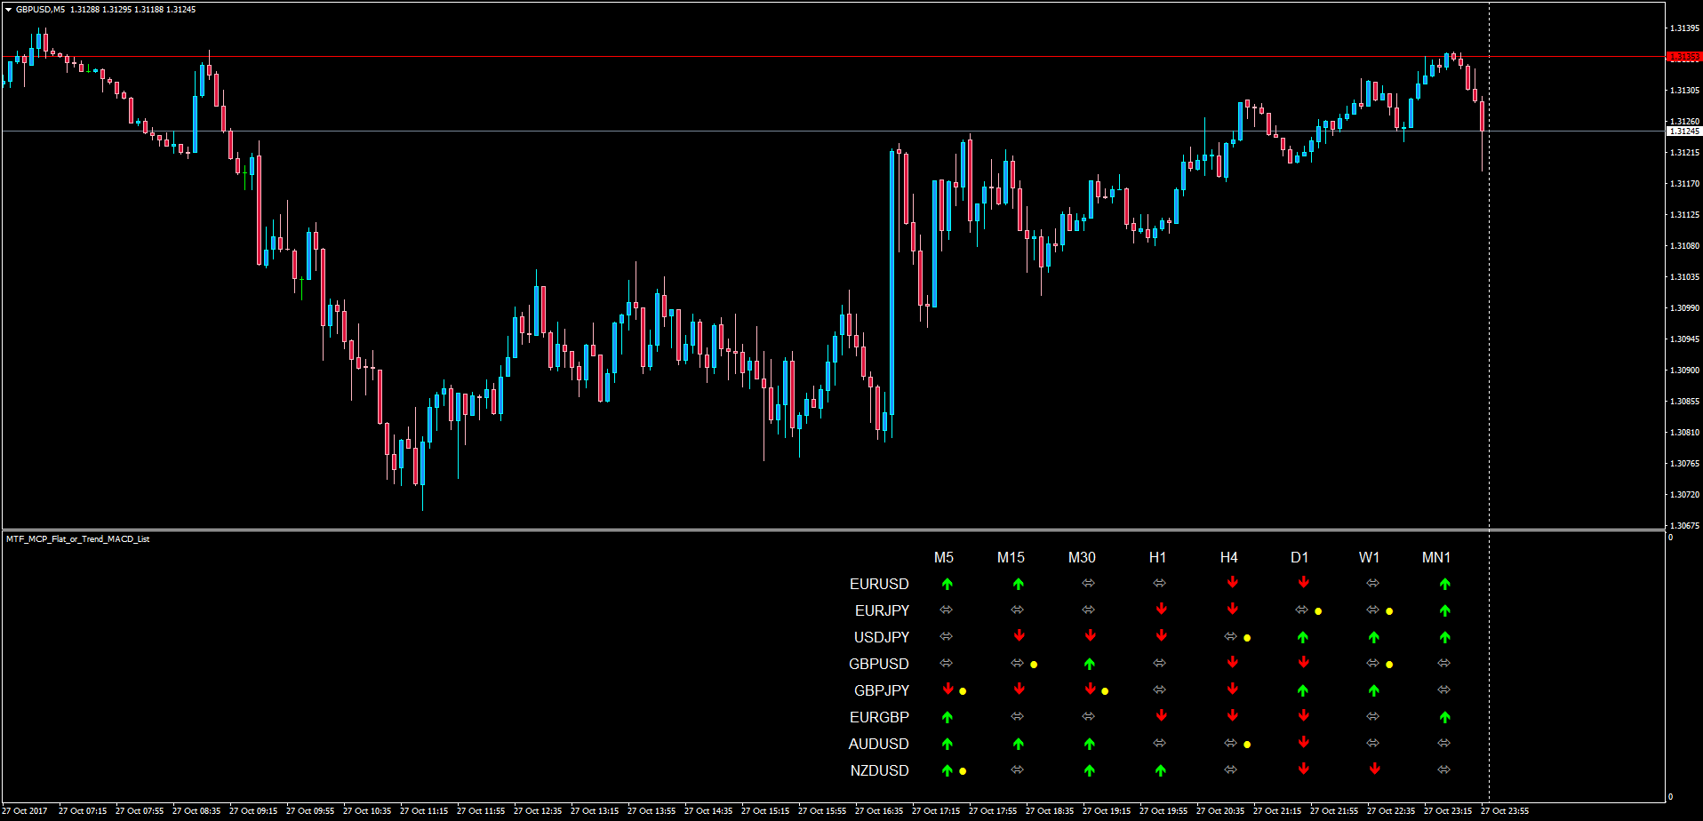Click the H1 column header
The height and width of the screenshot is (821, 1703).
pyautogui.click(x=1157, y=558)
